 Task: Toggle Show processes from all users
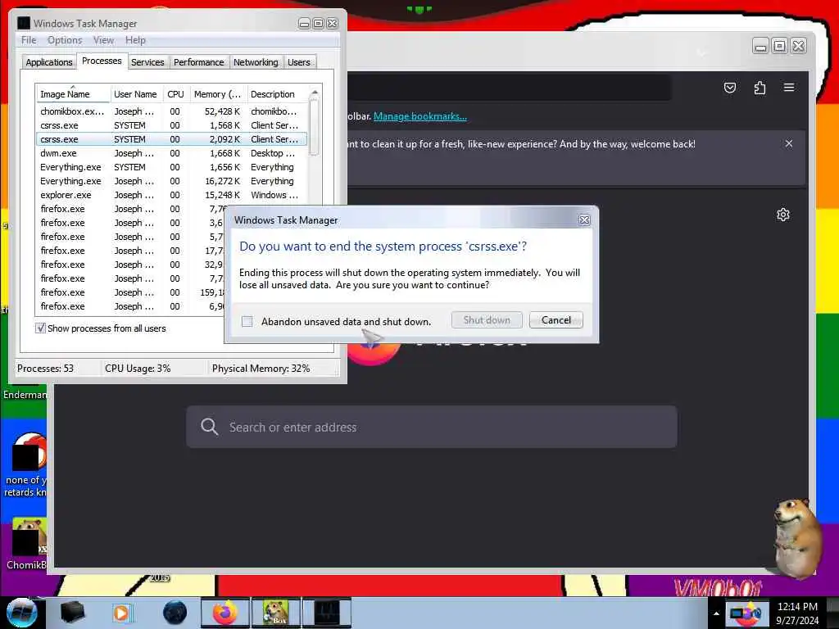coord(40,328)
